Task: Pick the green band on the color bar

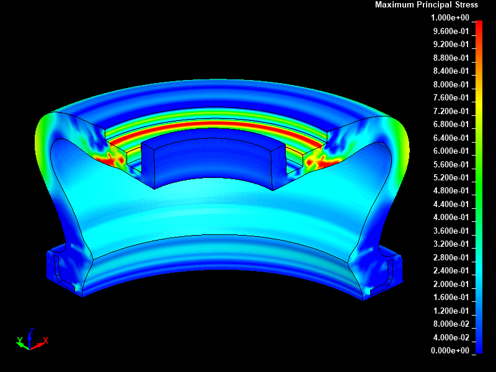Action: click(479, 186)
